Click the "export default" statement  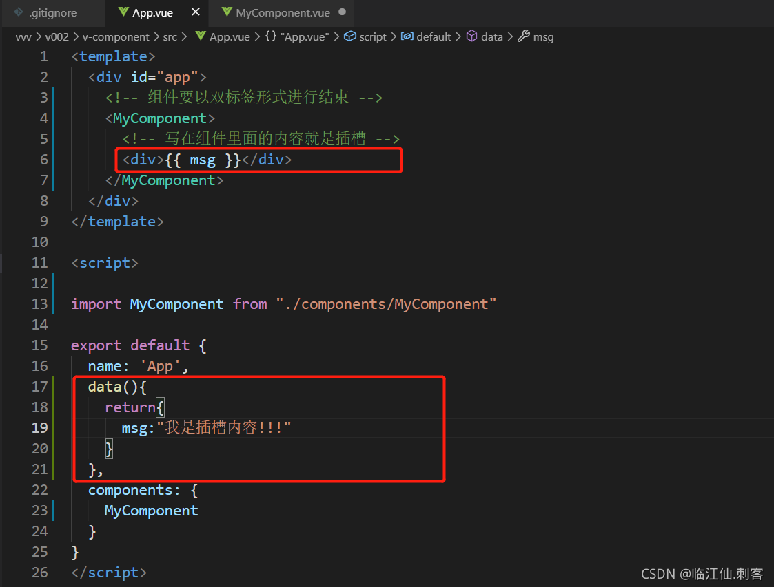(x=130, y=345)
